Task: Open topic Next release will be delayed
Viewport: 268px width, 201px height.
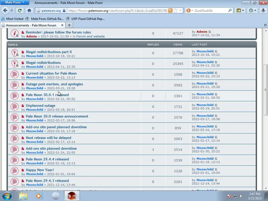Action: [48, 138]
